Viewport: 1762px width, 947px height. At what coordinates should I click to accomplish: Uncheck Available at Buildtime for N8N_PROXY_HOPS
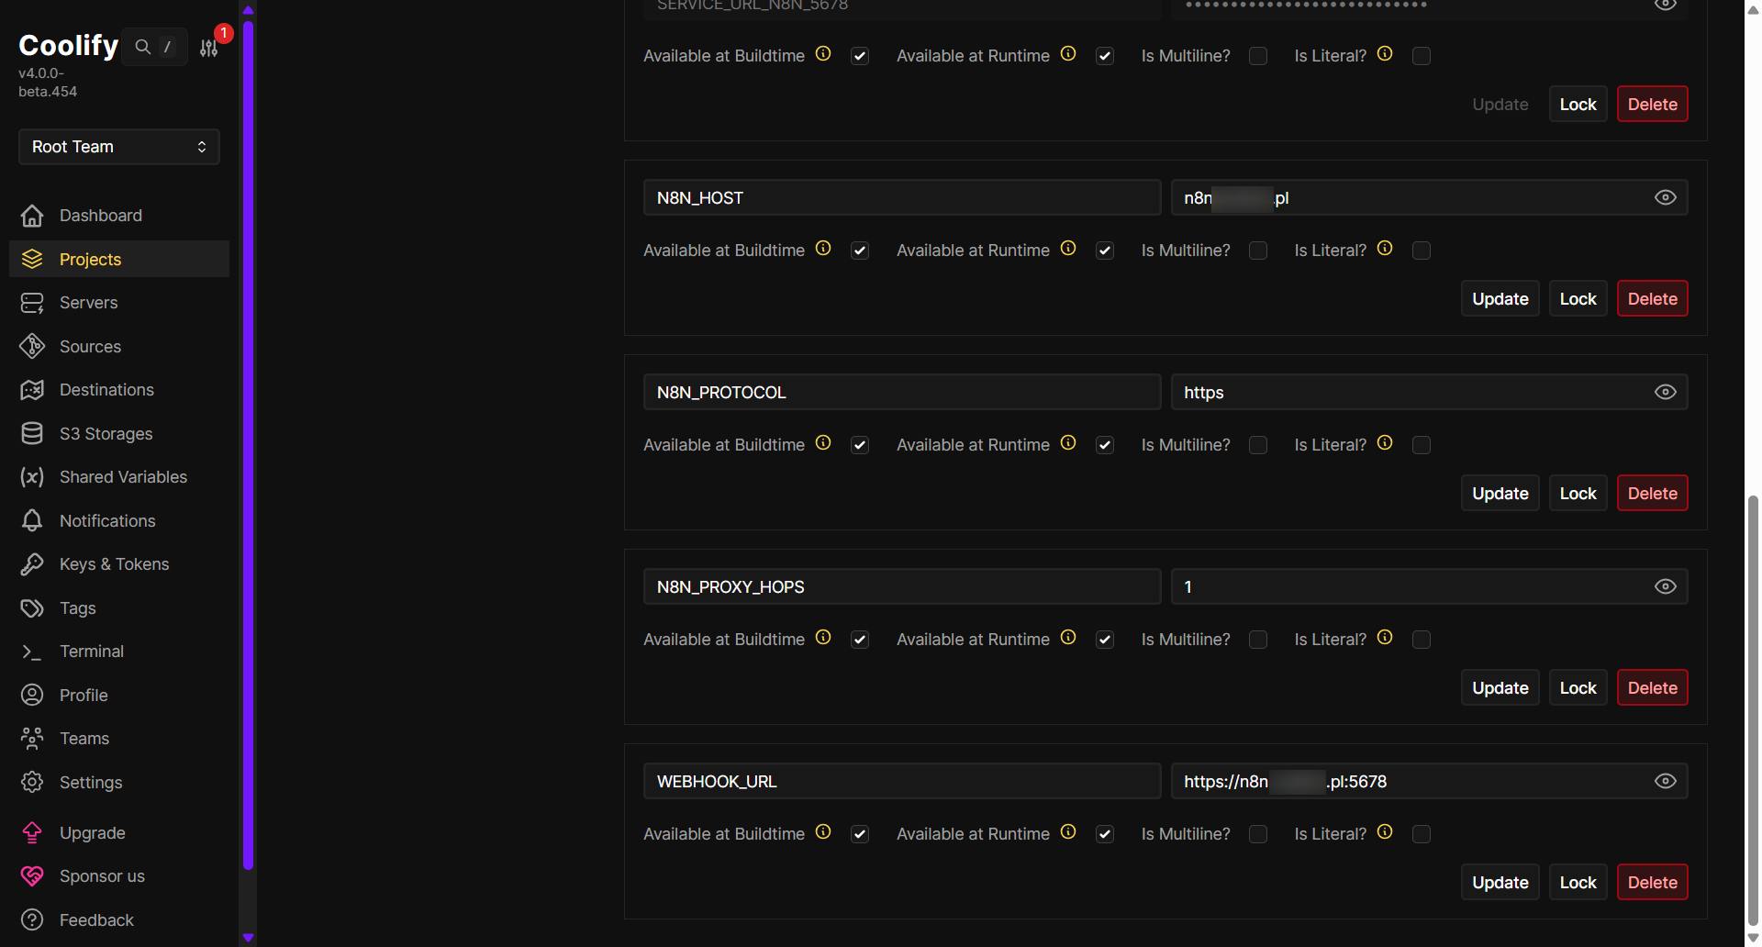coord(860,640)
